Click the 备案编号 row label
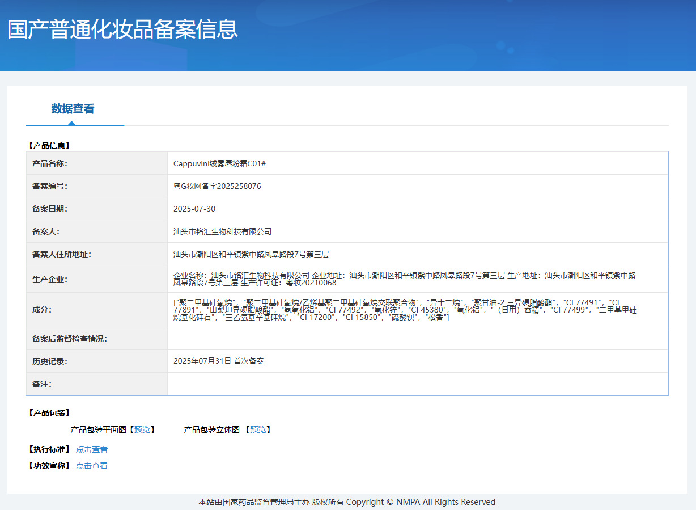696x510 pixels. [50, 186]
